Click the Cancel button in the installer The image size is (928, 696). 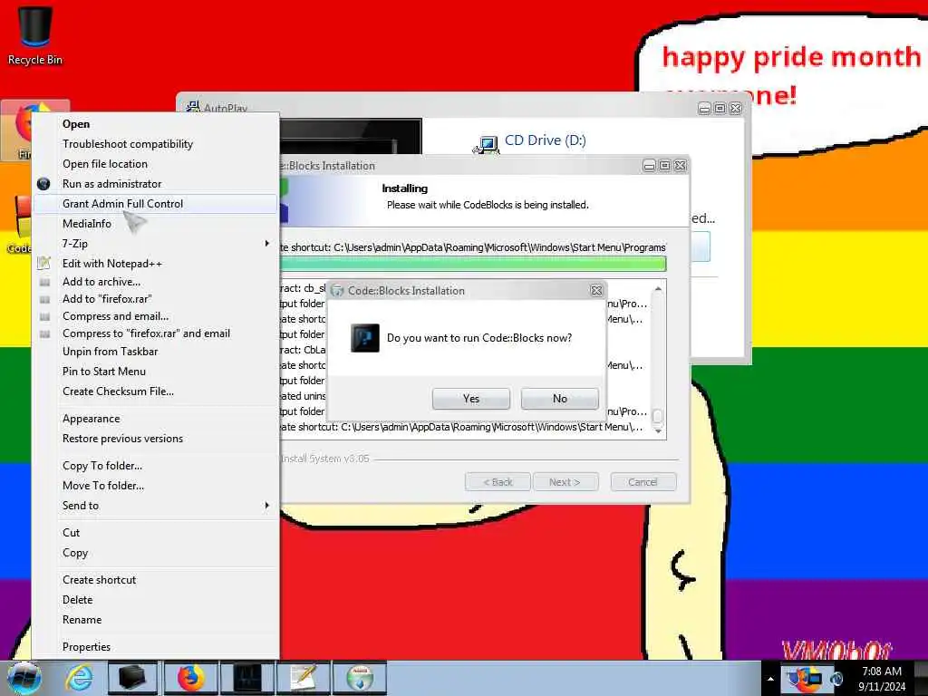(x=643, y=482)
